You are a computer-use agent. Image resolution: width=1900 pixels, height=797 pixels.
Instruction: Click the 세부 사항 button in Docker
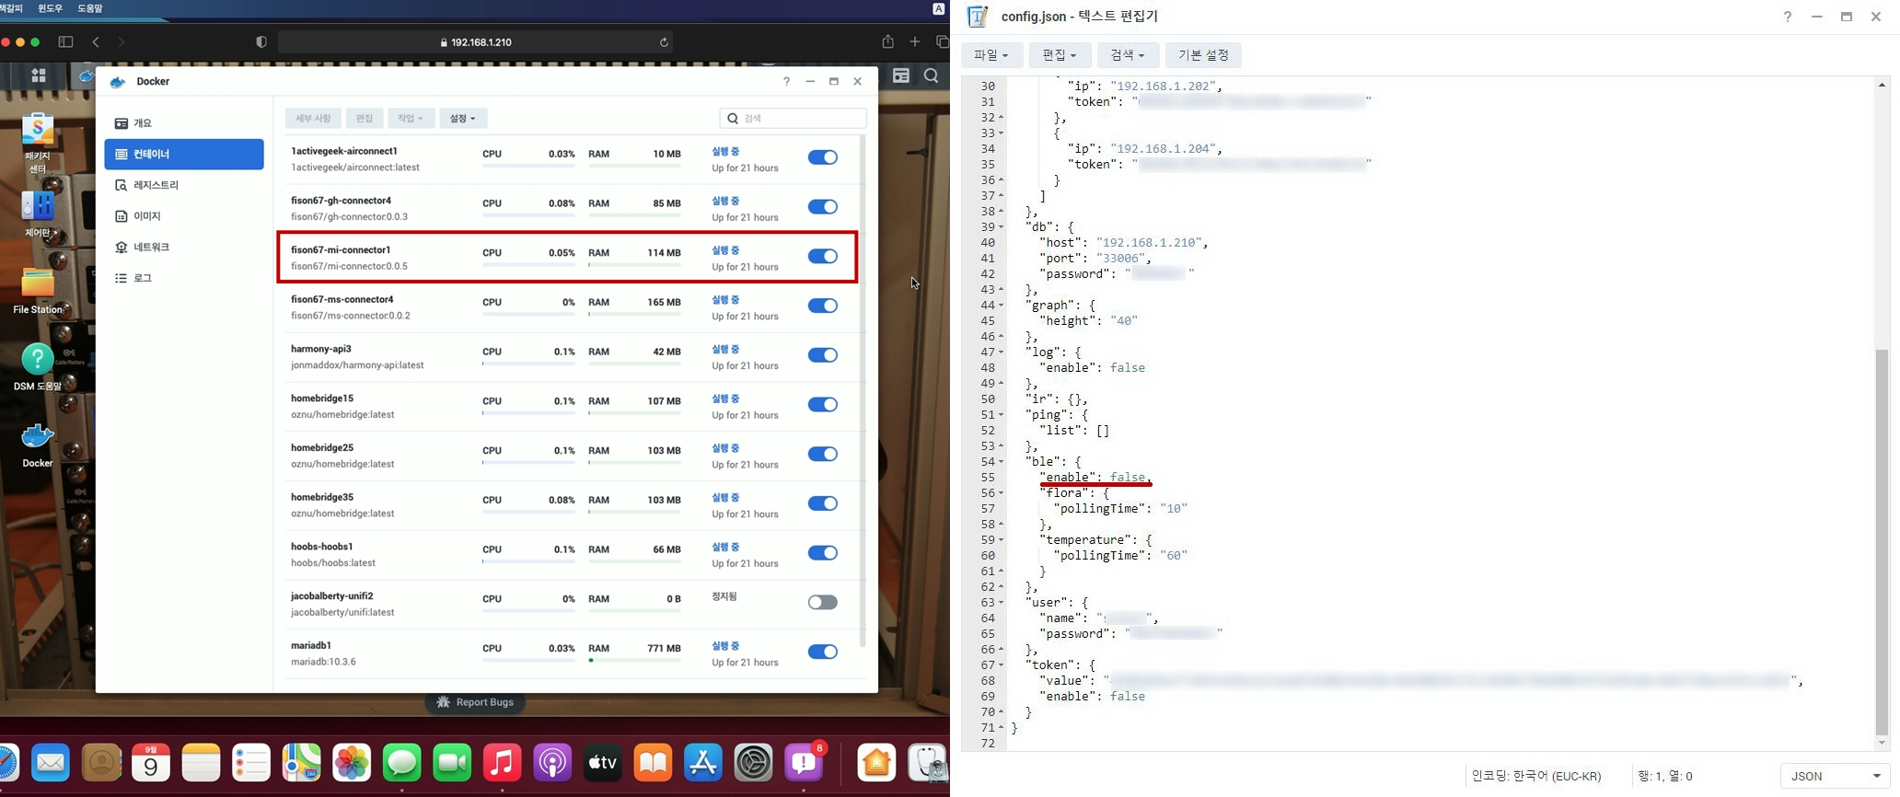point(313,119)
